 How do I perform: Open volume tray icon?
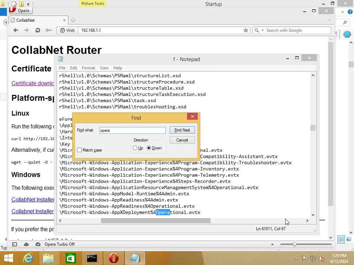[x=321, y=258]
